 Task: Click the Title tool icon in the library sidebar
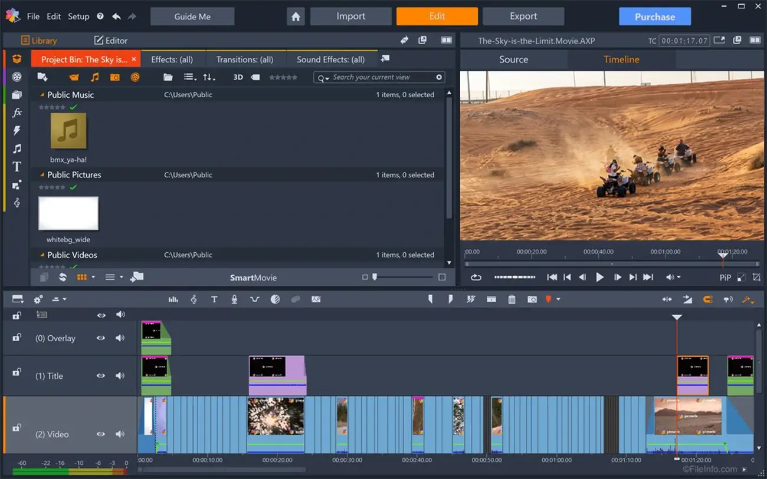point(17,167)
